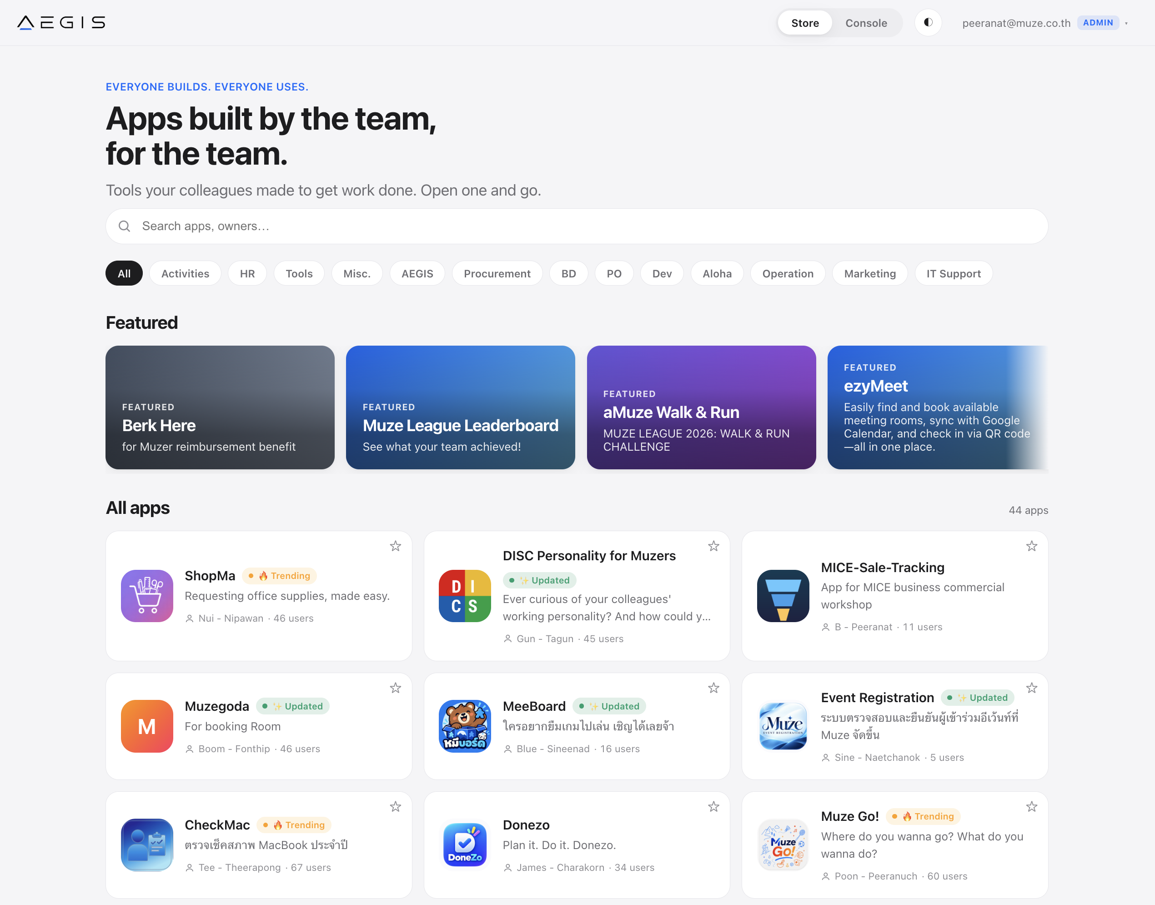Image resolution: width=1155 pixels, height=905 pixels.
Task: Toggle favorite star on Muzegoda card
Action: click(395, 688)
